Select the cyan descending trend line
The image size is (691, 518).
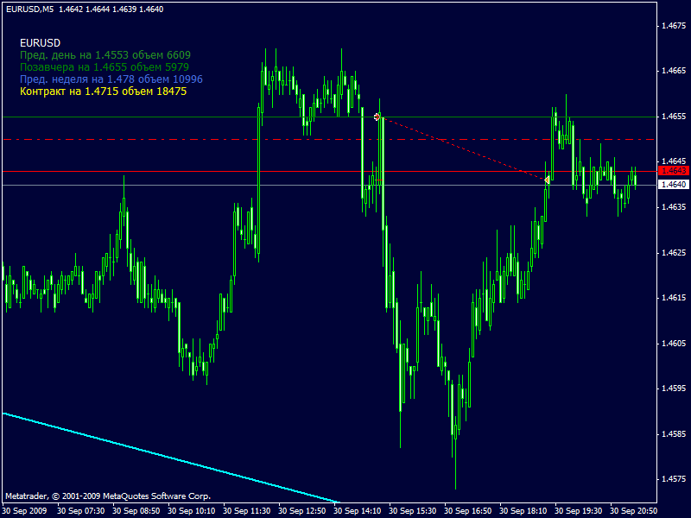(170, 458)
